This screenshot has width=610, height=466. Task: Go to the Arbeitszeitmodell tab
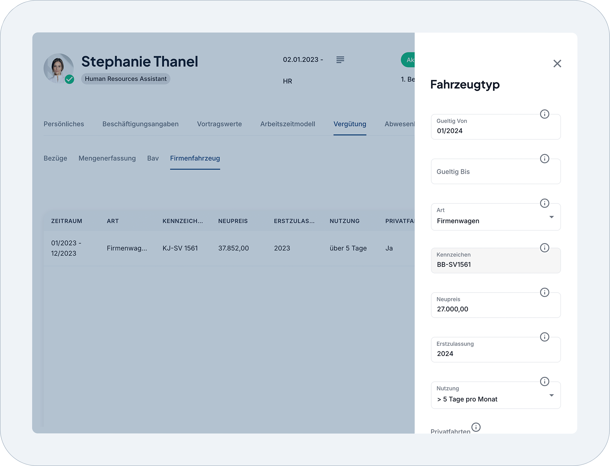point(288,124)
